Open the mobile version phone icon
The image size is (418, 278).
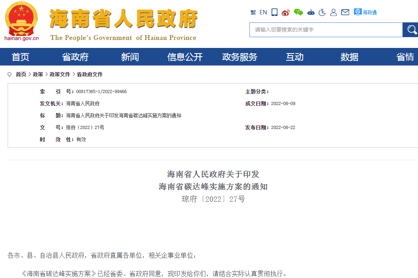274,12
